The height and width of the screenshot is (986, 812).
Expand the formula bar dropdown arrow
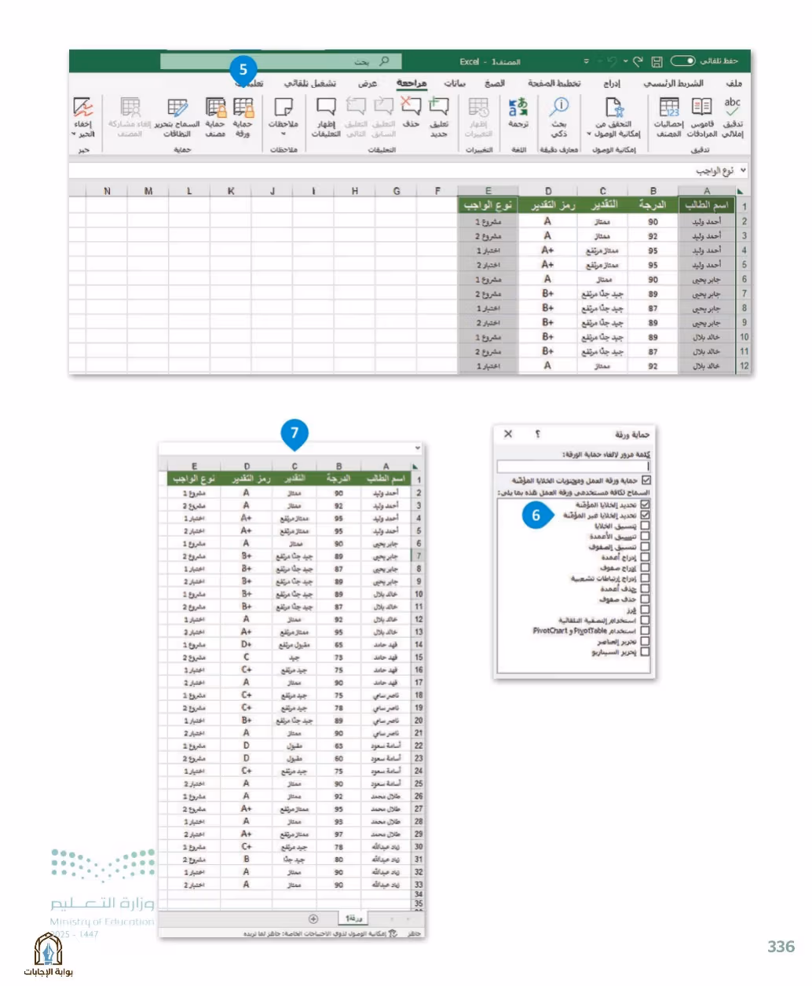tap(743, 170)
